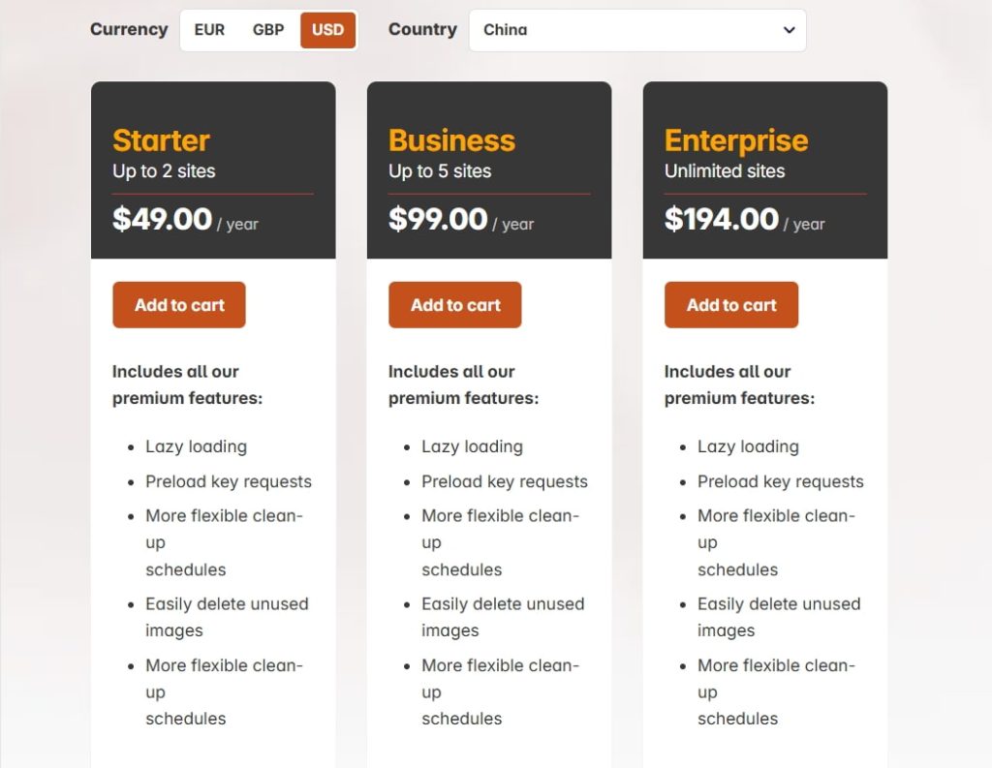Switch currency to GBP
Screen dimensions: 992x768
pos(268,30)
